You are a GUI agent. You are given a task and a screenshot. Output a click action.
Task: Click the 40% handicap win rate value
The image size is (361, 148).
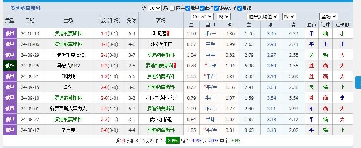(196, 141)
